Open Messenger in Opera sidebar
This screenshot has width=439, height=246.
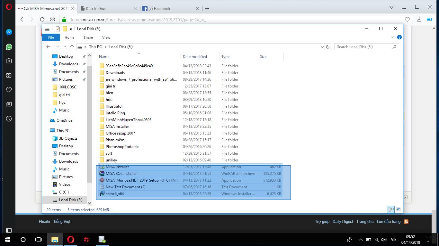pyautogui.click(x=9, y=32)
